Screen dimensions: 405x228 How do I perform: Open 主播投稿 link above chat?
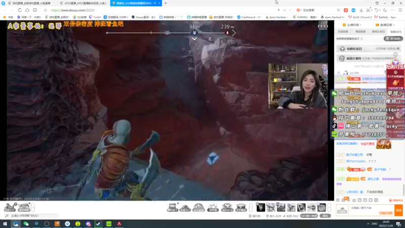click(x=352, y=25)
